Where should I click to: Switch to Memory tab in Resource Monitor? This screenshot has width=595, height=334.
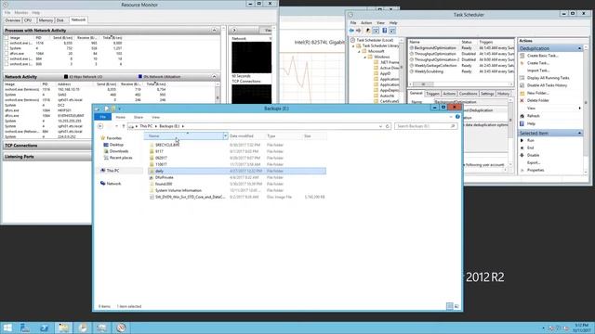pyautogui.click(x=46, y=20)
